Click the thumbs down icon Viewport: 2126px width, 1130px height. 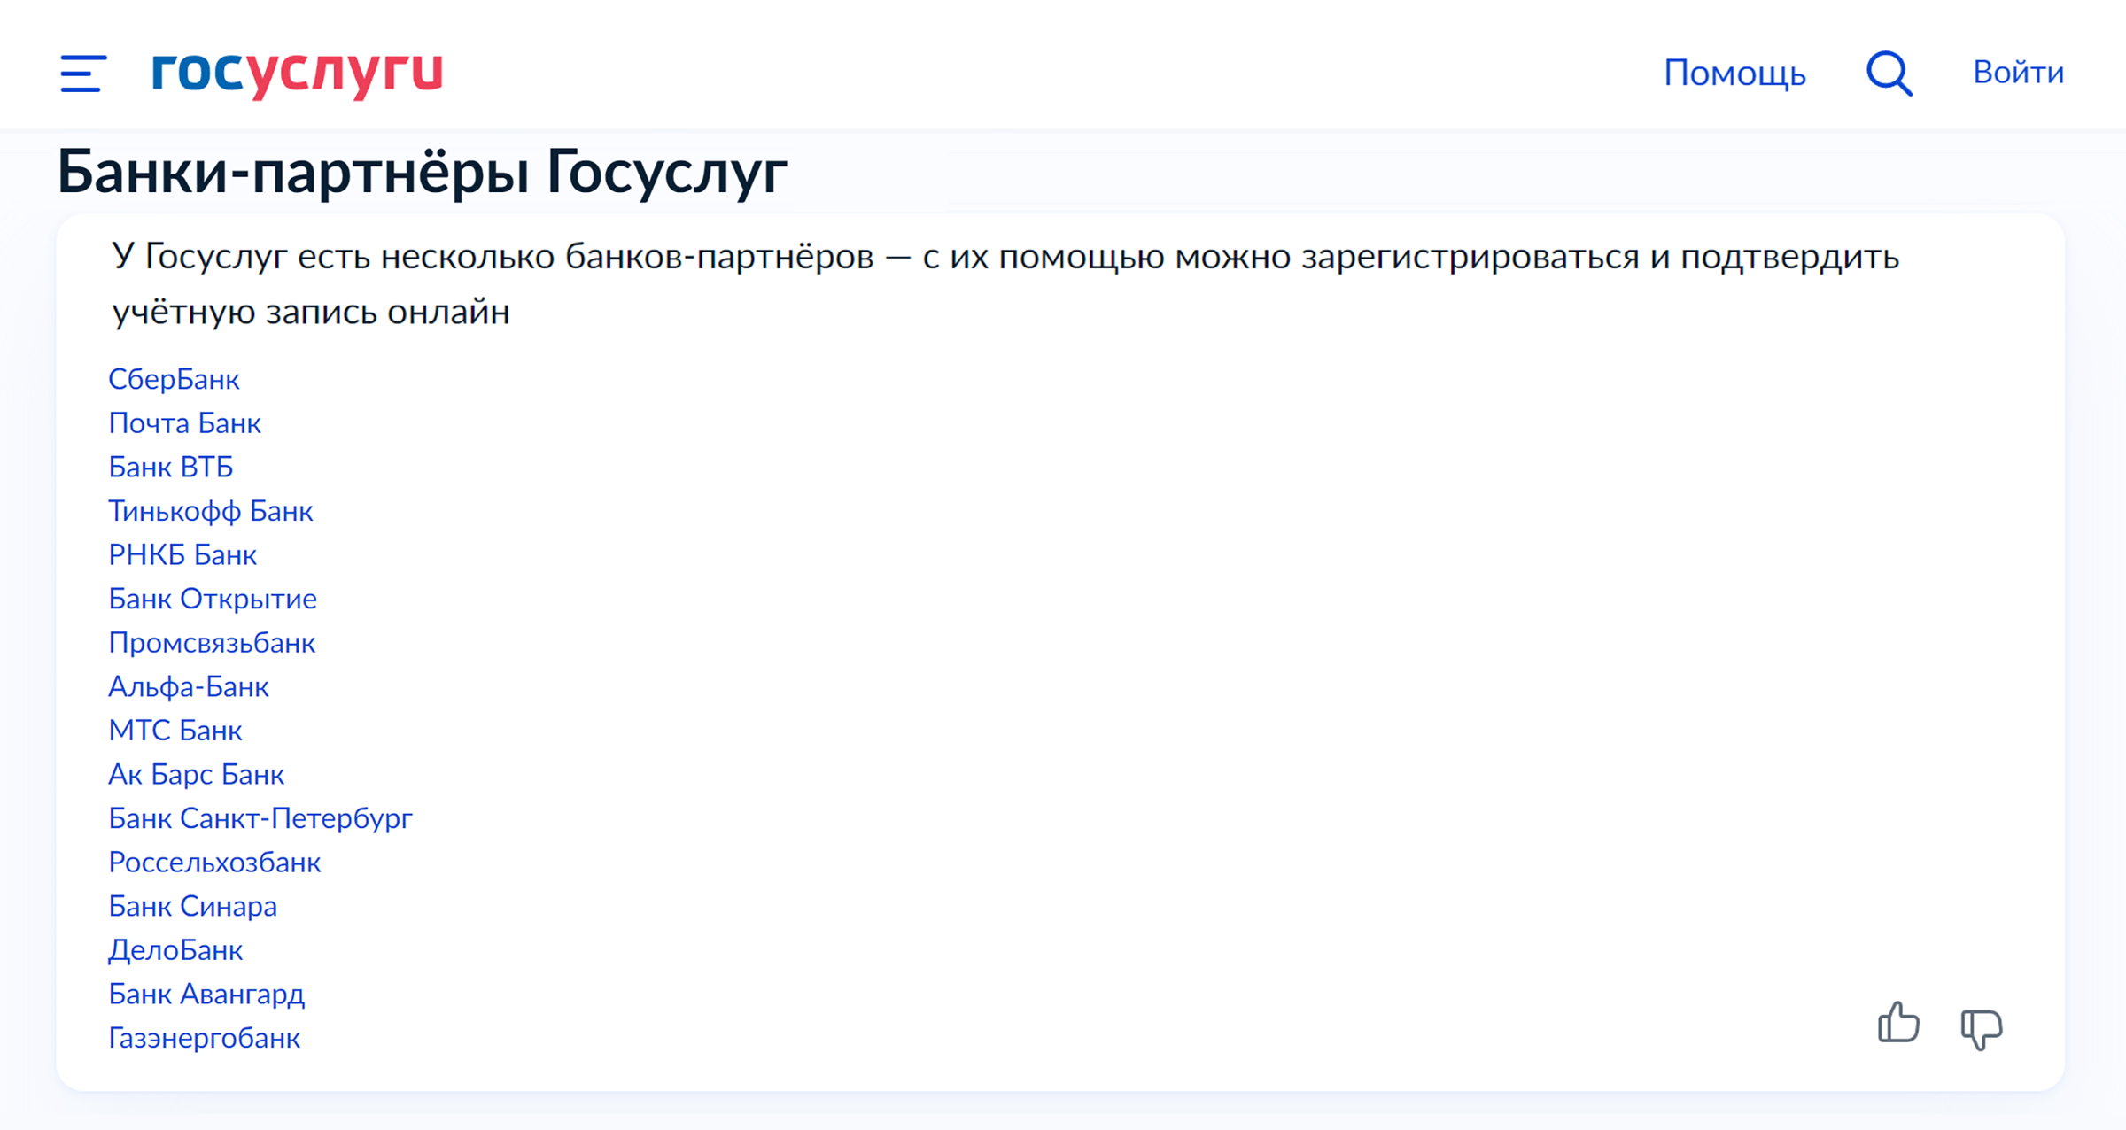point(1982,1028)
